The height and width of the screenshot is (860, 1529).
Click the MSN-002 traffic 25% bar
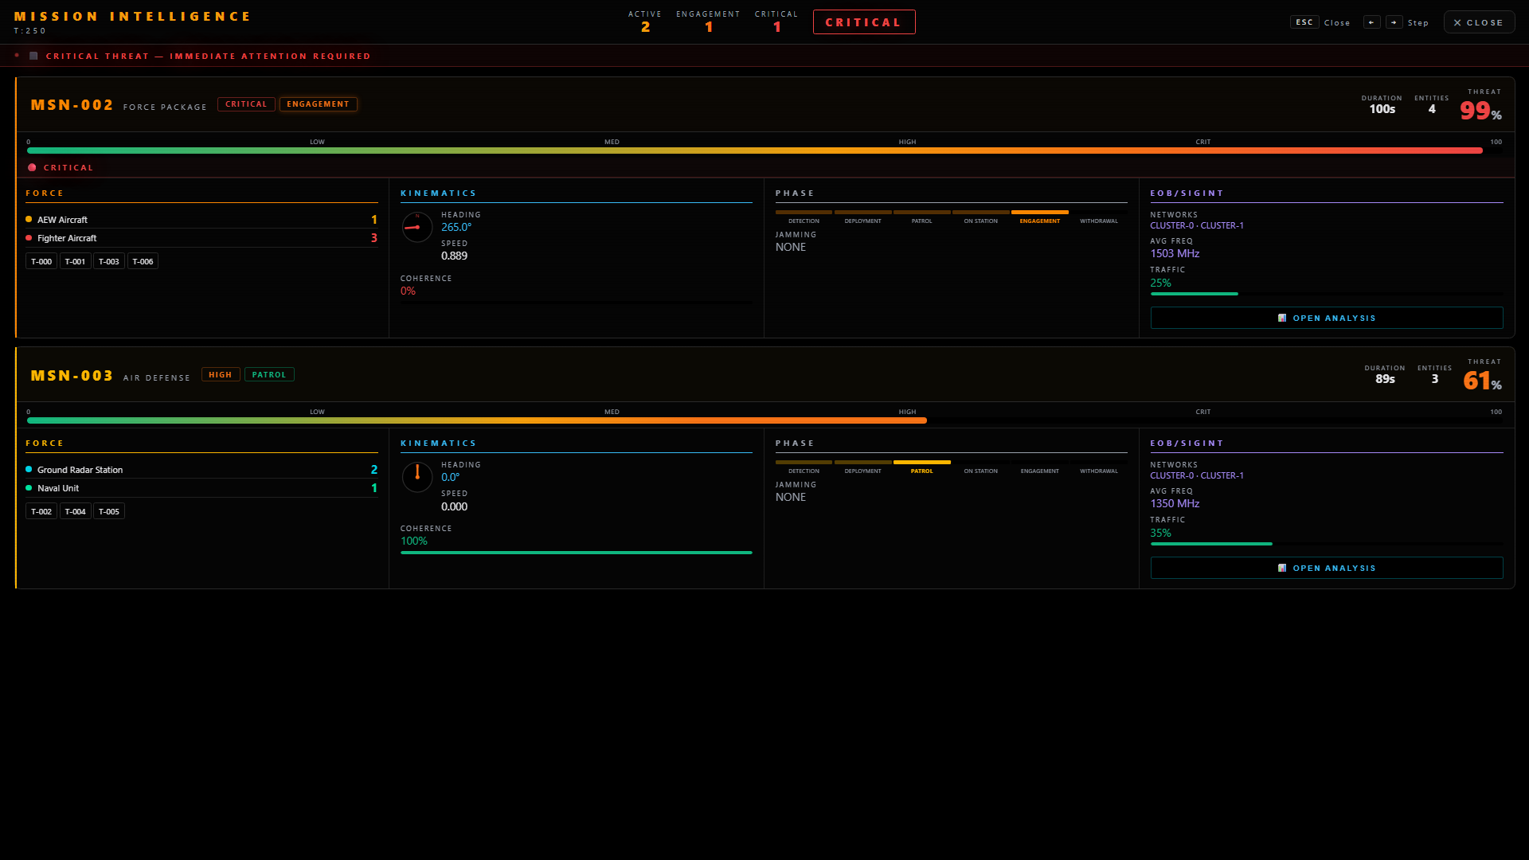coord(1327,294)
